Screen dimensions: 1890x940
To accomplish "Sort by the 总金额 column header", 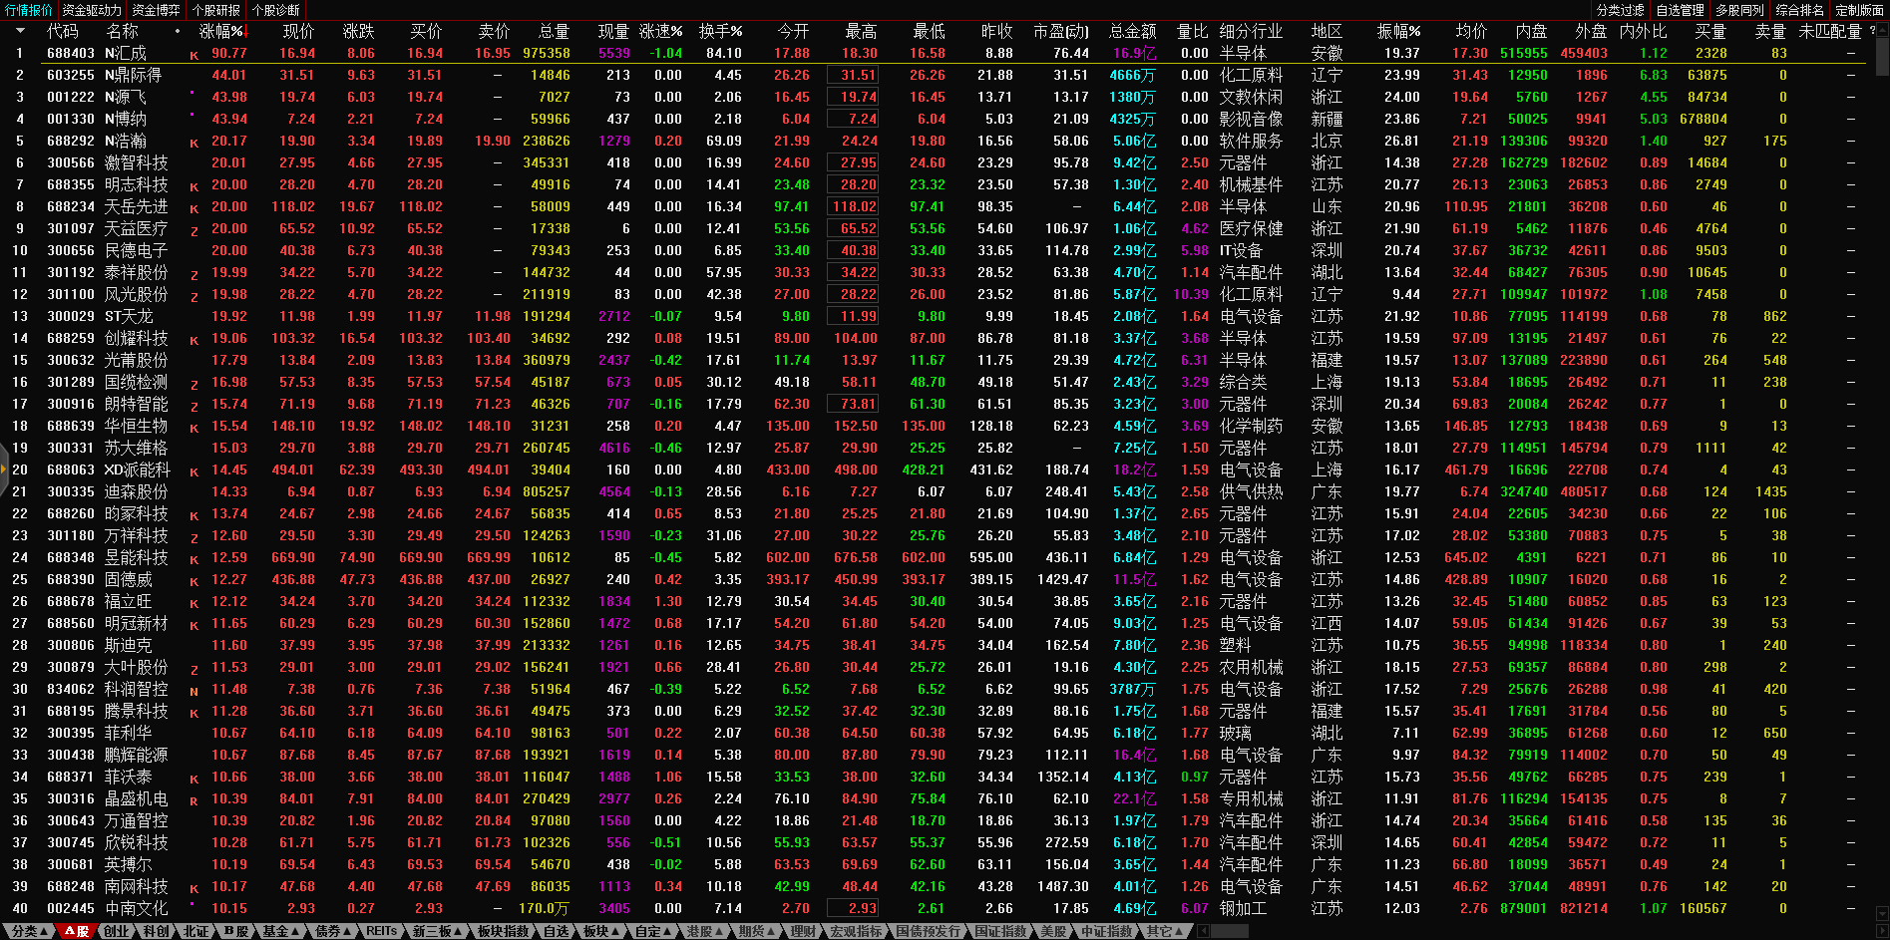I will 1132,31.
